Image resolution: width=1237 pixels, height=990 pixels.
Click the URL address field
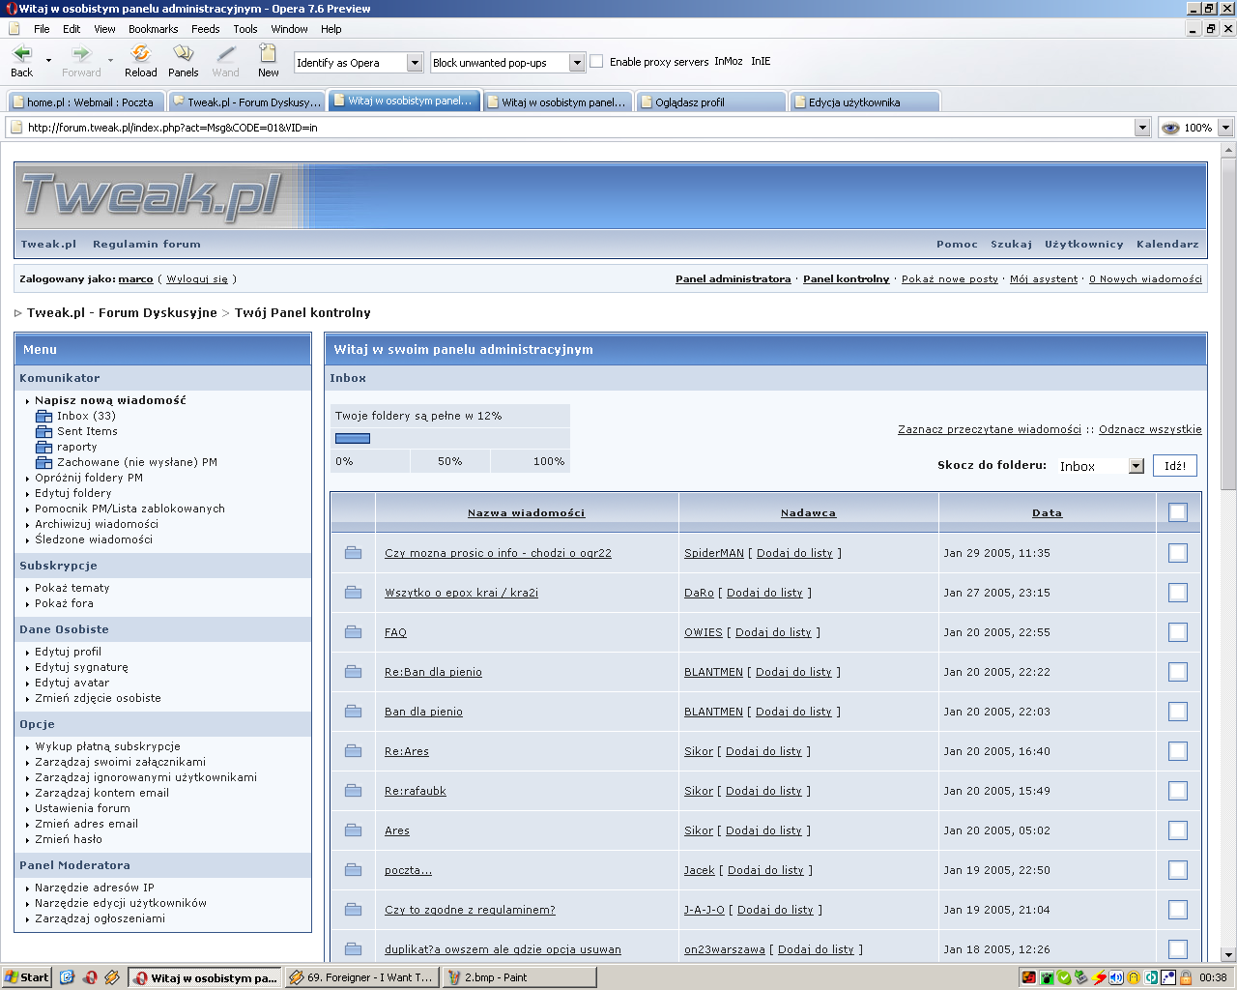[x=580, y=128]
